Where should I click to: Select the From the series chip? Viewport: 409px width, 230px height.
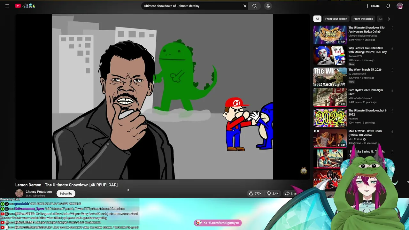[363, 19]
